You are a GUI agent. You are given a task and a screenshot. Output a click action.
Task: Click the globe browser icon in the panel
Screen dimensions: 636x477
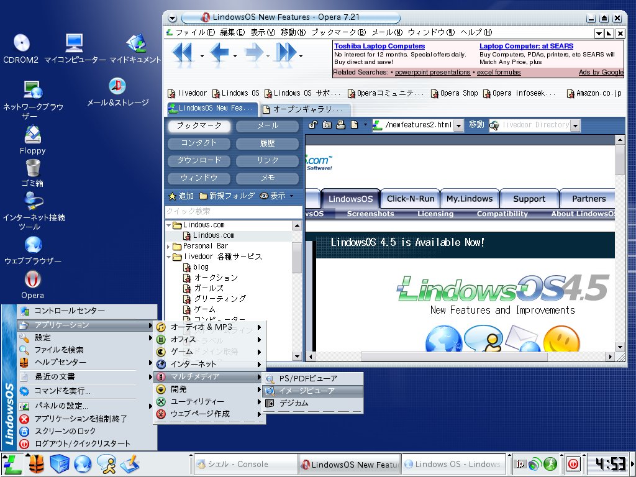tap(83, 464)
